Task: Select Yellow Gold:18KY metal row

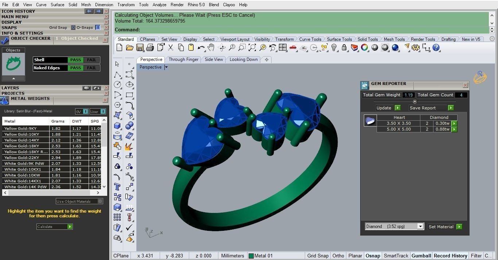Action: 52,146
